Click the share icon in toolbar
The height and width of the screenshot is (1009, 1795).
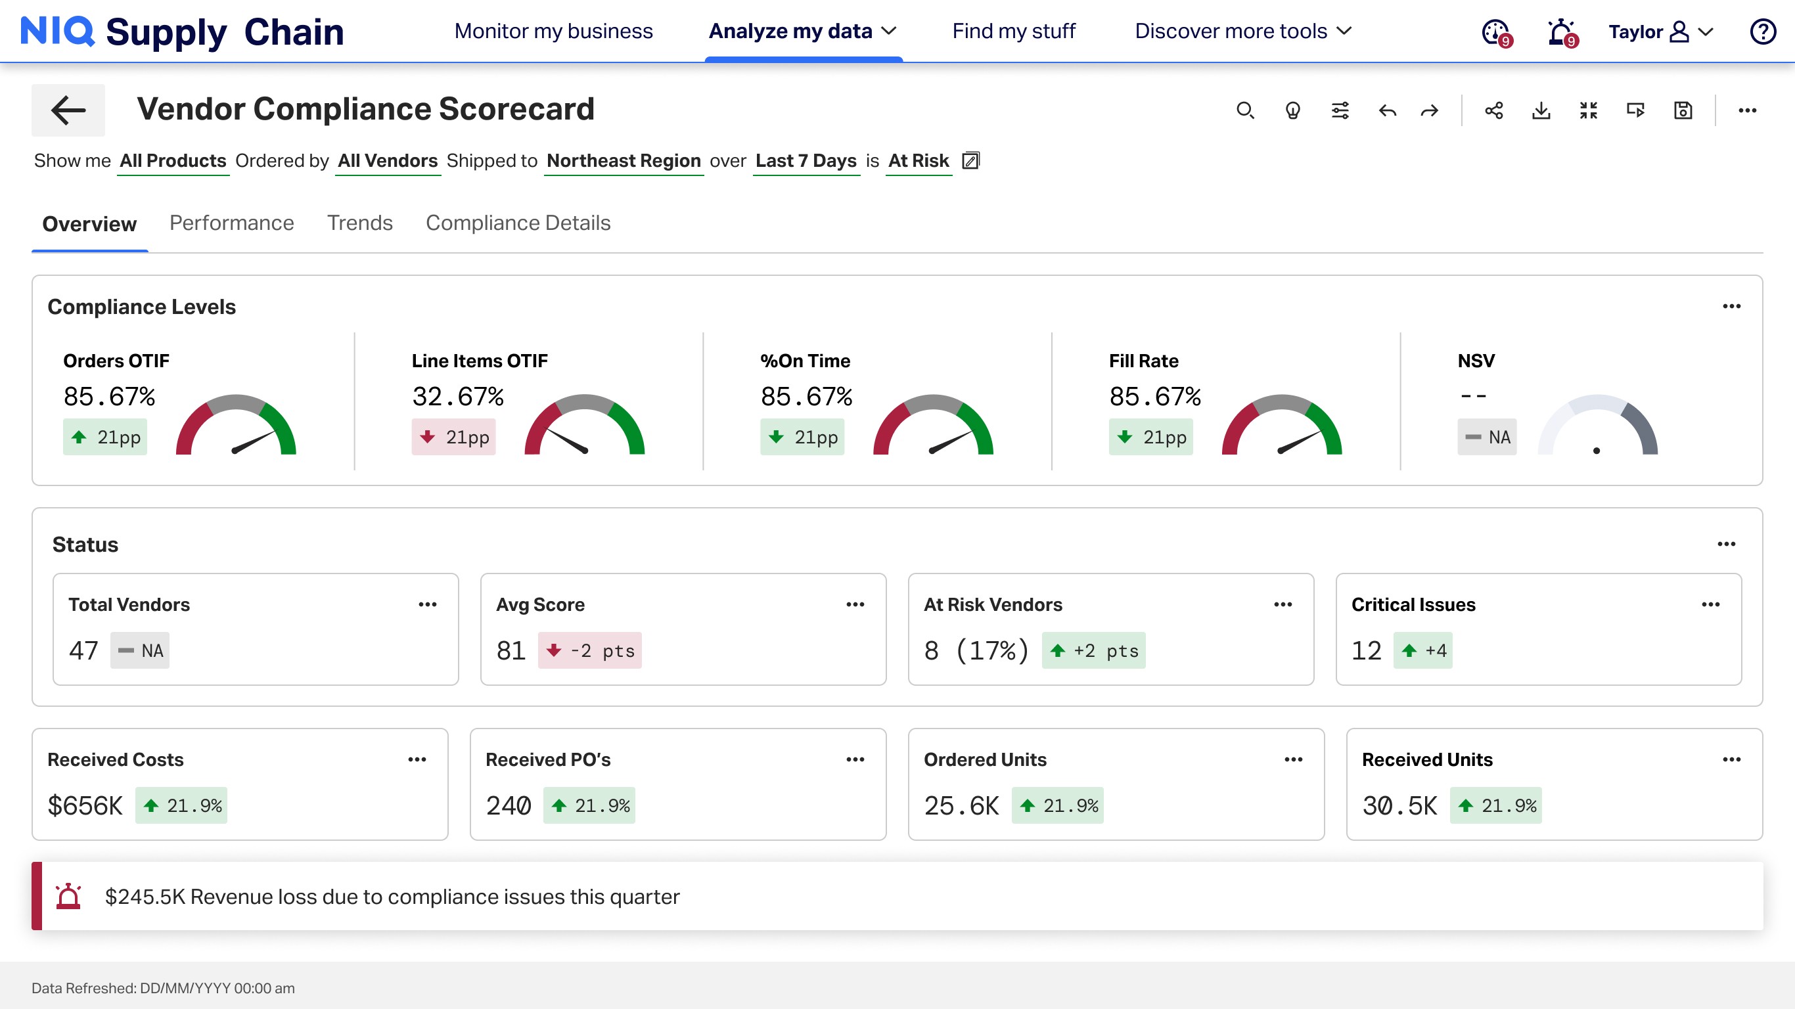point(1493,110)
